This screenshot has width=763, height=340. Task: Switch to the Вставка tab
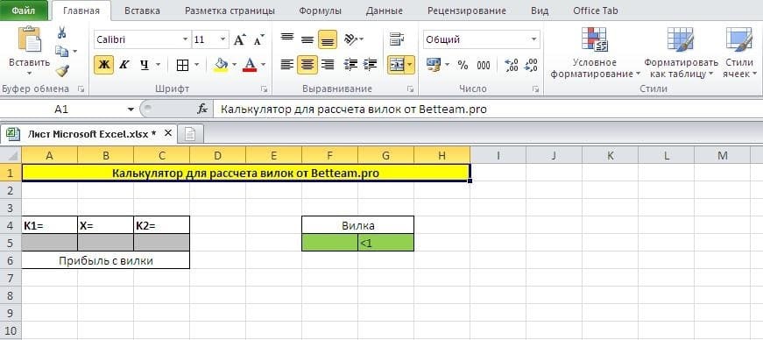click(x=143, y=11)
